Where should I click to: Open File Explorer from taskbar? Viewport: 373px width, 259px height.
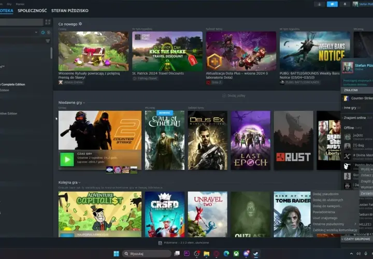click(207, 253)
